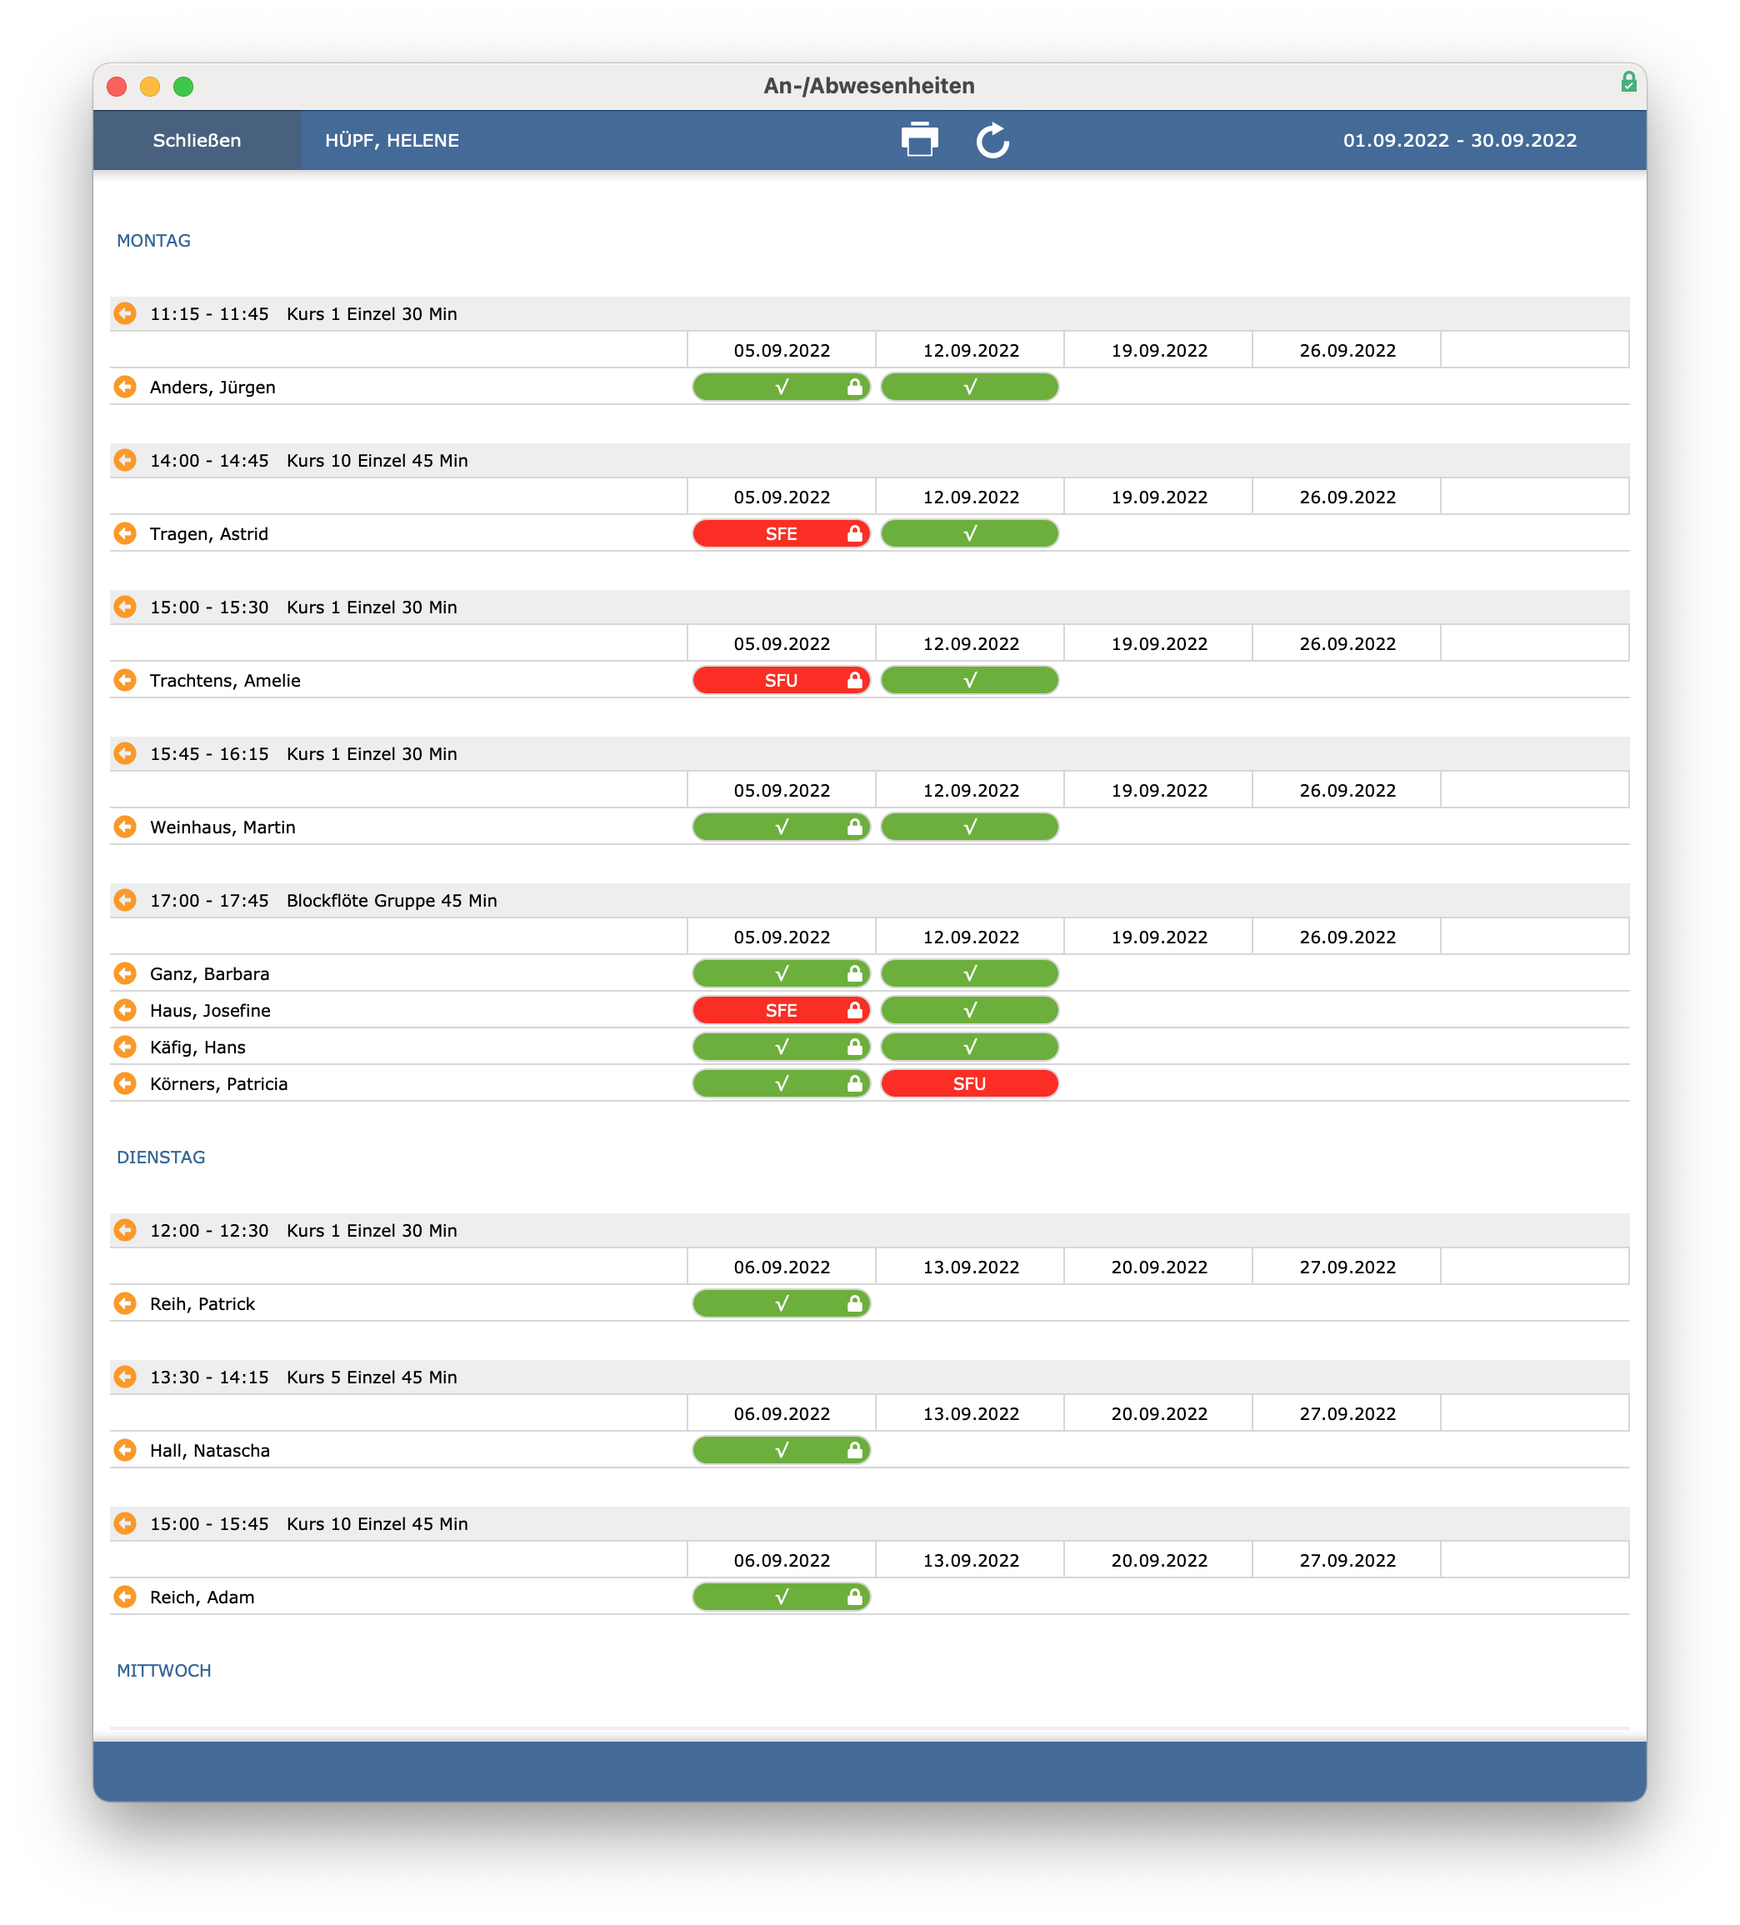
Task: Open orange arrow next to Haus, Josefine
Action: tap(125, 1009)
